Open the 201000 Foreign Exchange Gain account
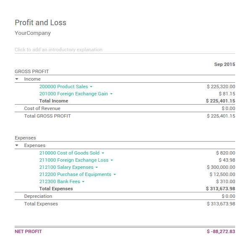Screen dimensions: 252x252 (x=73, y=94)
